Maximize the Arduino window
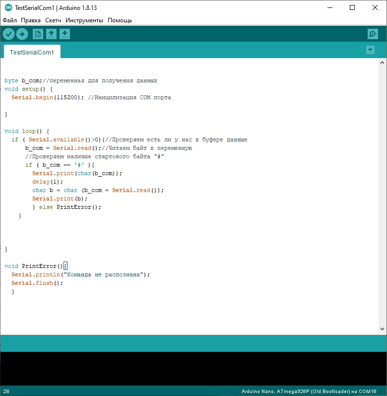This screenshot has width=387, height=396. click(352, 7)
